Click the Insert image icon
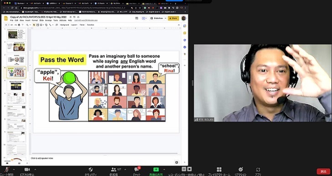Viewport: 332px width, 176px height. pos(41,25)
